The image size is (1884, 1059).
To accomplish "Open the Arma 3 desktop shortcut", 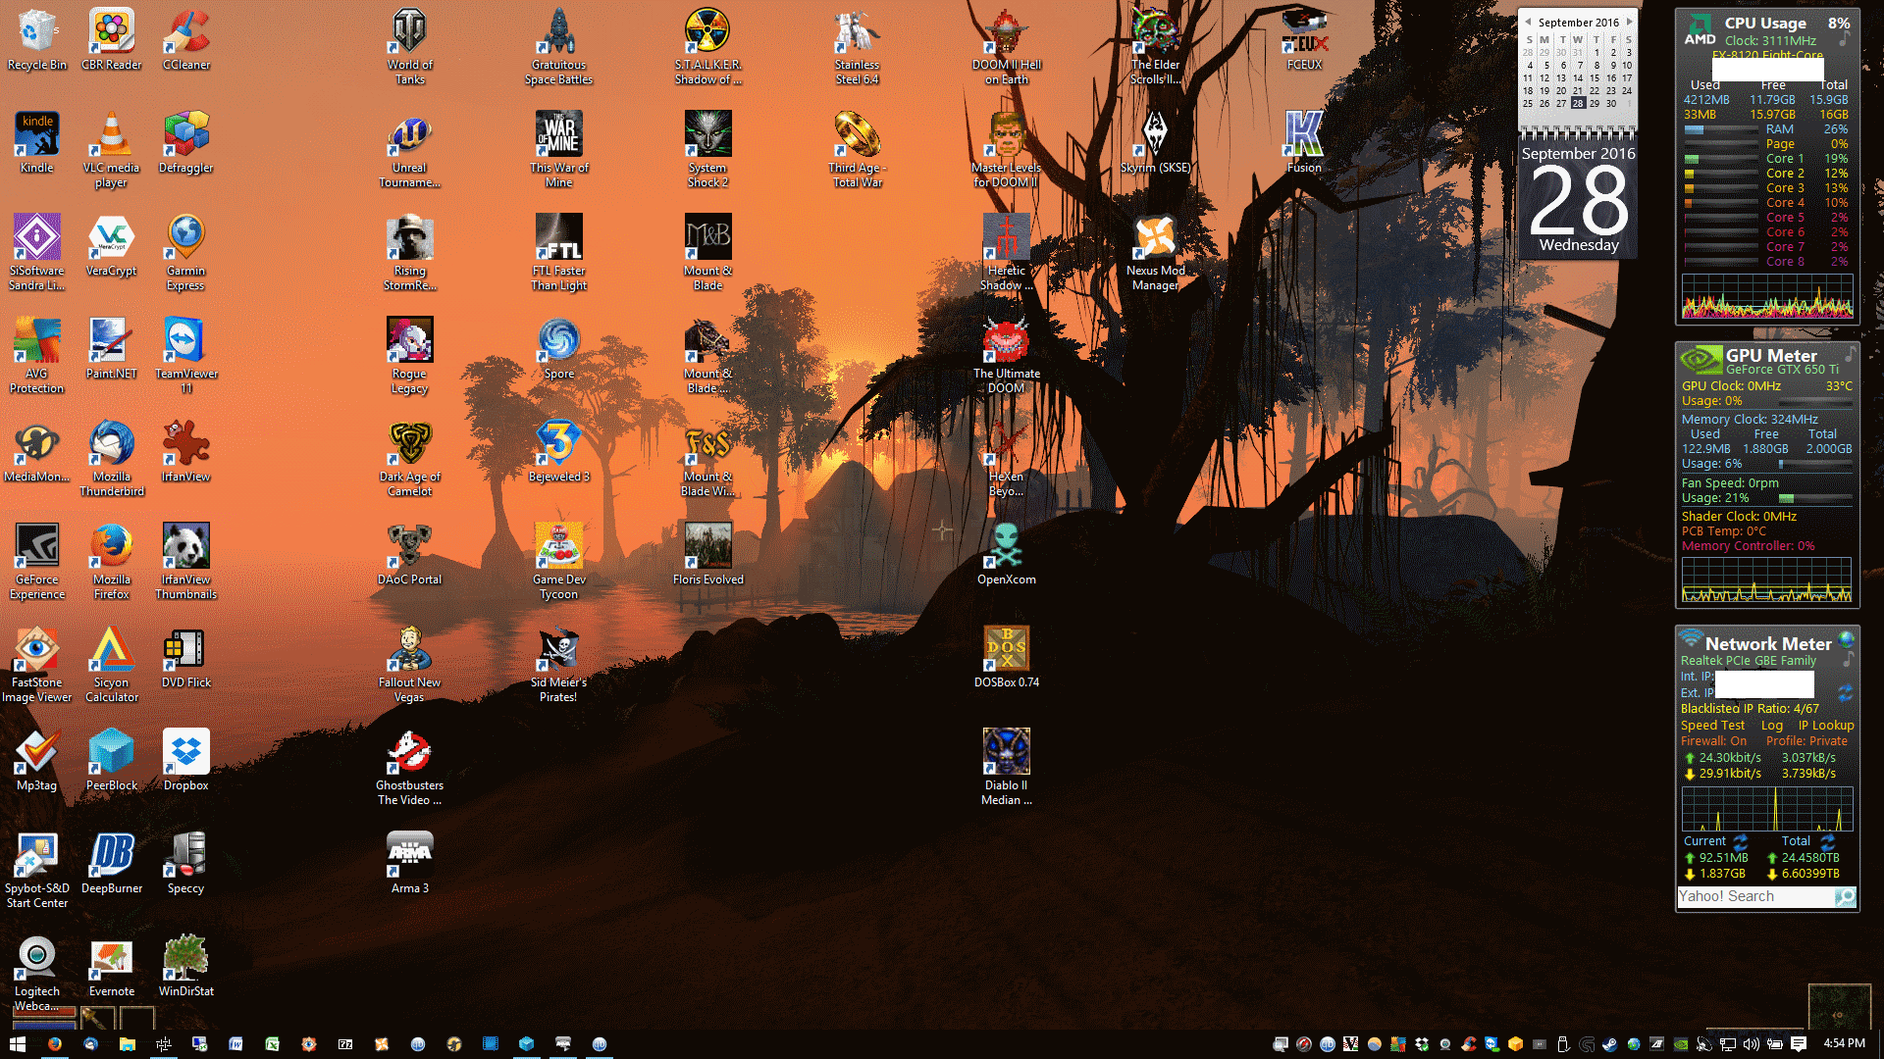I will pos(409,864).
